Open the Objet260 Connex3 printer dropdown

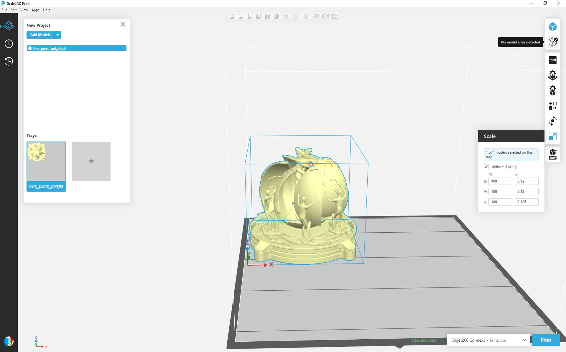point(488,340)
